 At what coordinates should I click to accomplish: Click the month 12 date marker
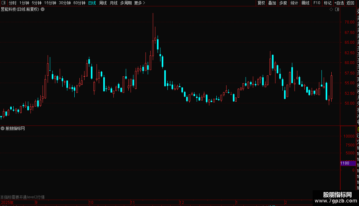tap(181, 203)
